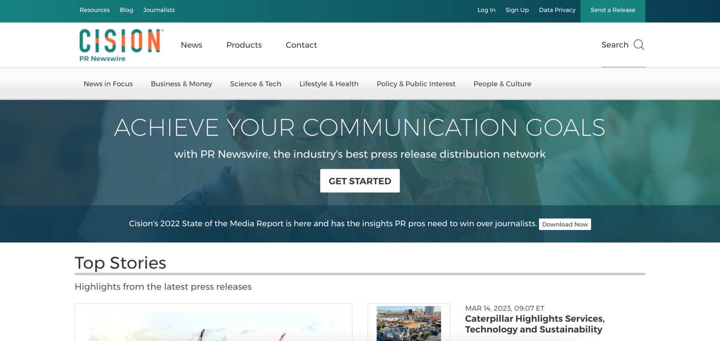Image resolution: width=720 pixels, height=341 pixels.
Task: Select Science & Tech category
Action: 255,84
